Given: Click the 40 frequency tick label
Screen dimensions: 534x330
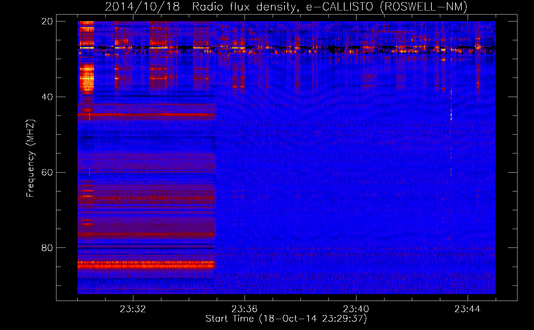Looking at the screenshot, I should tap(47, 97).
